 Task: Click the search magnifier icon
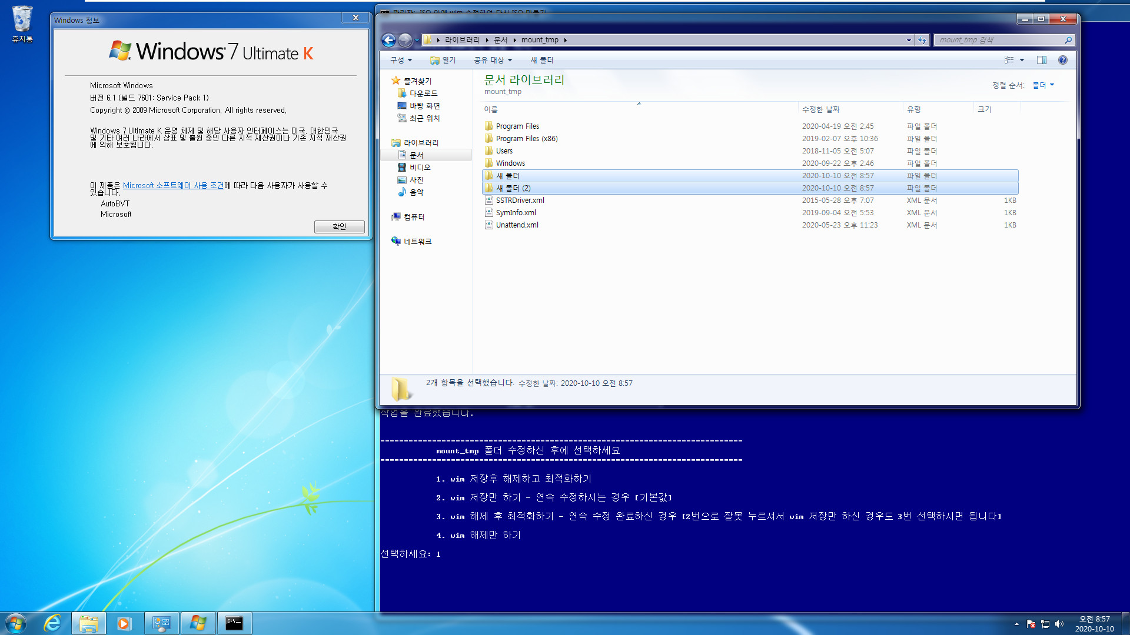click(x=1068, y=40)
